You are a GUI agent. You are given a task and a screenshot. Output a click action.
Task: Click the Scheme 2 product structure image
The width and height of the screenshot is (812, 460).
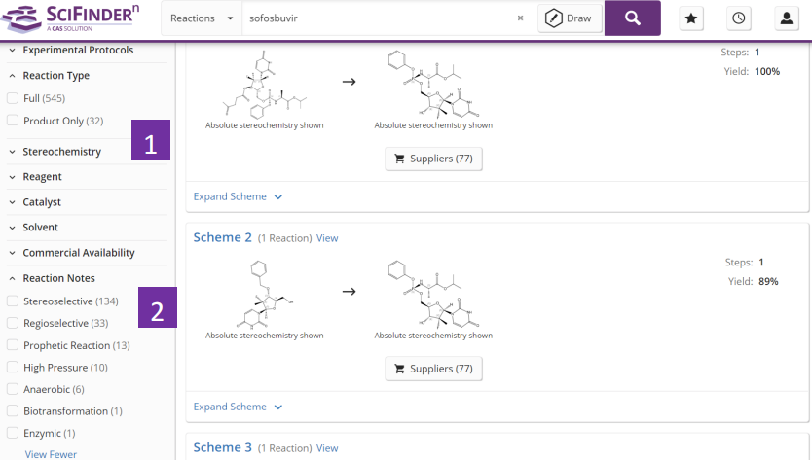(432, 292)
